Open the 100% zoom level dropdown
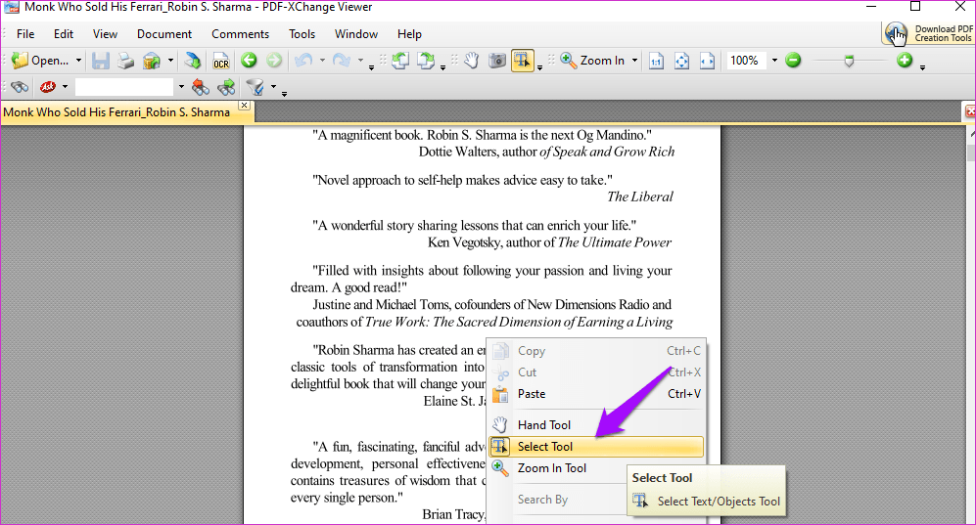Screen dimensions: 976x525 [x=774, y=61]
